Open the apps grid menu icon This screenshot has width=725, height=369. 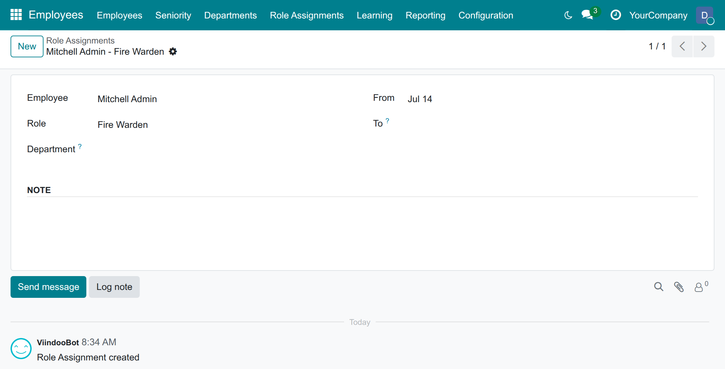pos(16,15)
